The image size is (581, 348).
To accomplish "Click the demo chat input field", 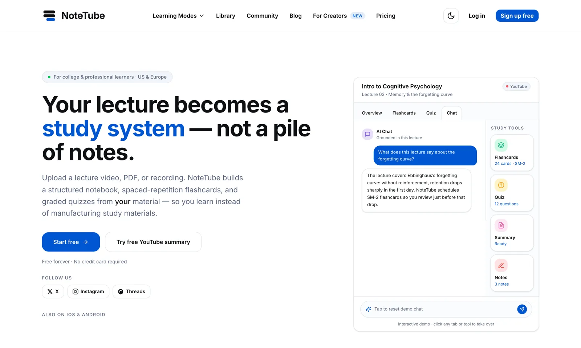I will pos(446,309).
